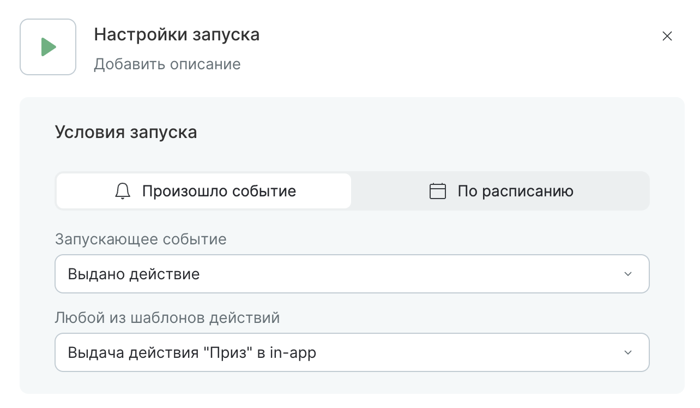Click the green play icon tile
Image resolution: width=700 pixels, height=408 pixels.
48,47
